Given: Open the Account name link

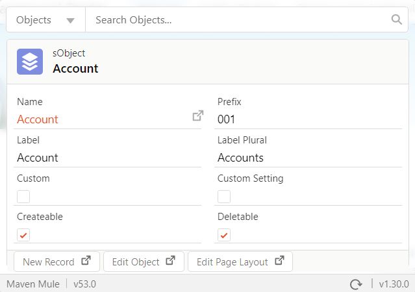Looking at the screenshot, I should [x=37, y=119].
